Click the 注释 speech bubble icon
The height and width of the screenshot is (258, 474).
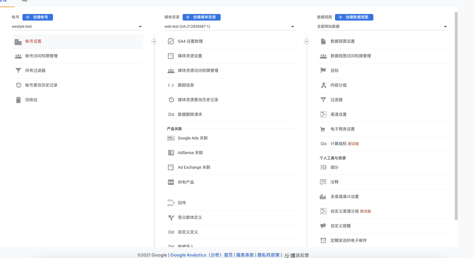point(323,182)
